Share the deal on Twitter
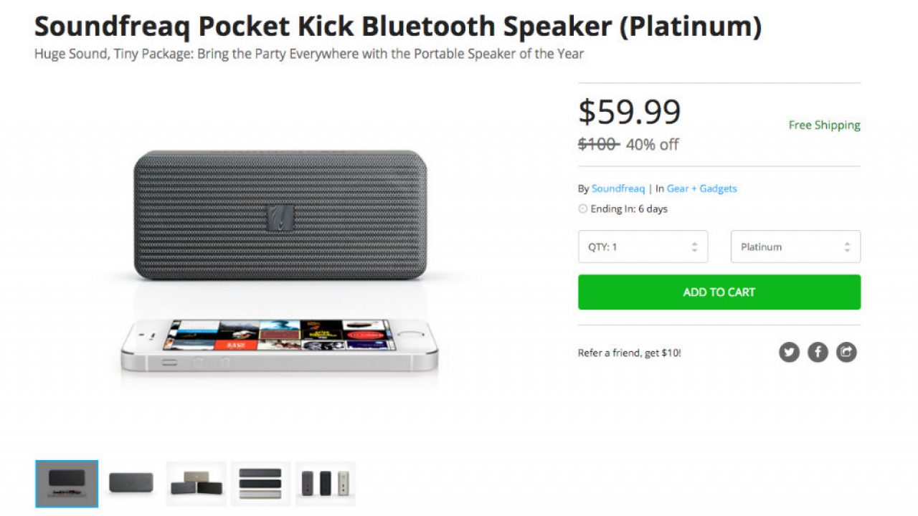Viewport: 918px width, 516px height. [789, 352]
